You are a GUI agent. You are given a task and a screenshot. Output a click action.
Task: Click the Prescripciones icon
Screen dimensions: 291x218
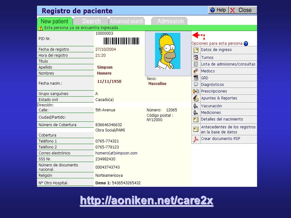[x=196, y=91]
